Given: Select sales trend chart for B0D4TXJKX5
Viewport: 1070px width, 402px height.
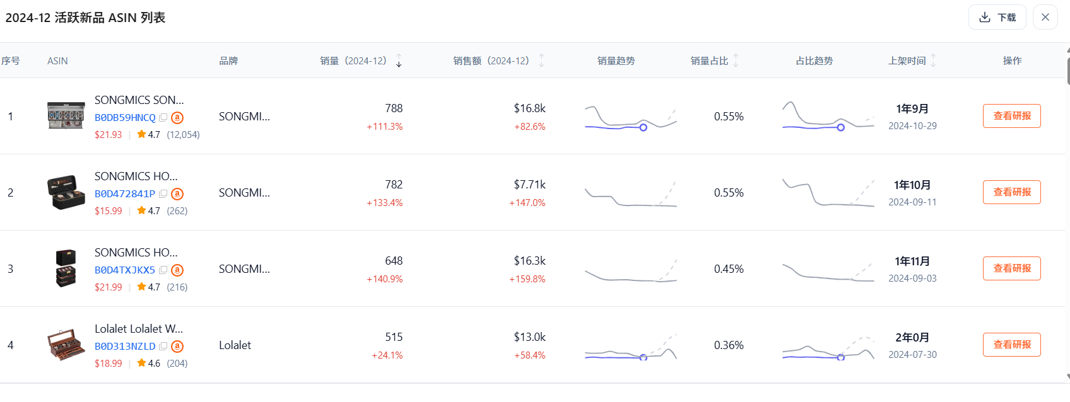Looking at the screenshot, I should click(x=631, y=270).
